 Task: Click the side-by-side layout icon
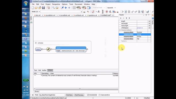pos(89,8)
